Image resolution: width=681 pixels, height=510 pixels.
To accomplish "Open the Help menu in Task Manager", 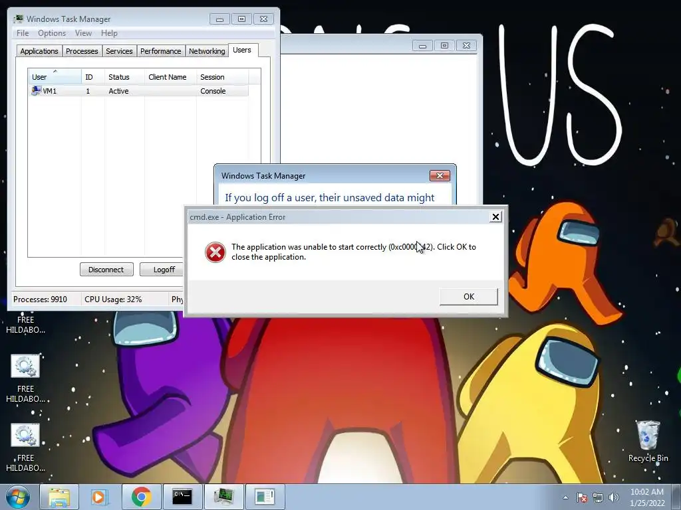I will tap(109, 33).
